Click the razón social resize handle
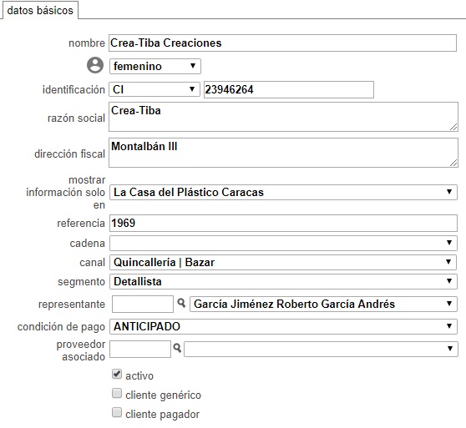Viewport: 466px width, 428px height. [x=453, y=127]
